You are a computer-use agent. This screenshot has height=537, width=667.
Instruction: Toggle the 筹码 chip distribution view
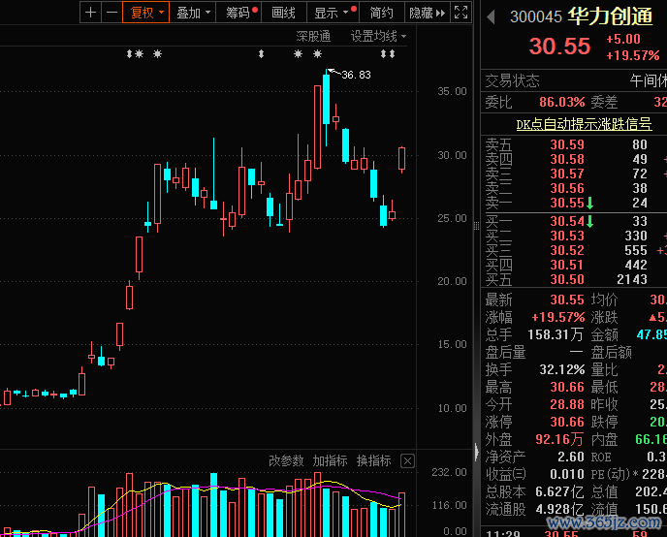(240, 13)
